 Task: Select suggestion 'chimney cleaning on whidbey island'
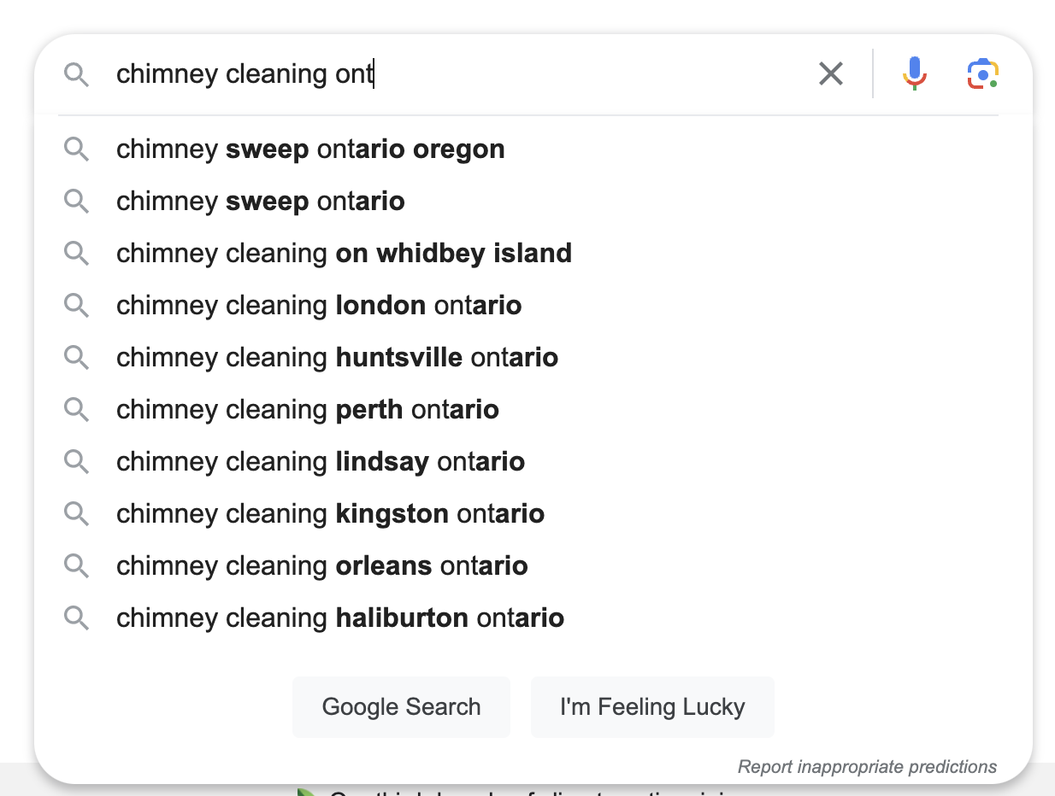point(344,253)
